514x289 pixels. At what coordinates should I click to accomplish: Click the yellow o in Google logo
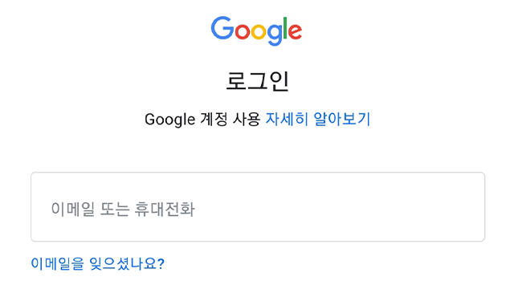[x=258, y=32]
